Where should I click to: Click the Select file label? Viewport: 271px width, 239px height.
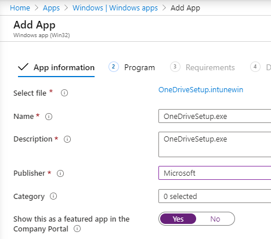30,93
